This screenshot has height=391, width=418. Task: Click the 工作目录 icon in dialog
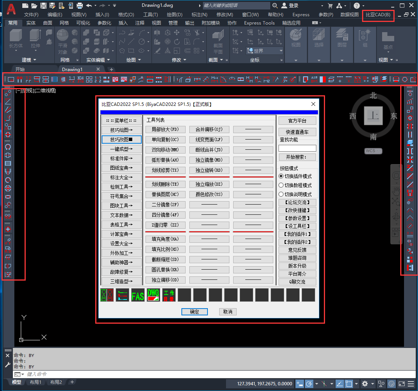169,295
